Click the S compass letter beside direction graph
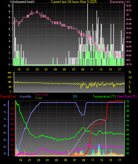Screen dimensions: 138x164 [130, 82]
